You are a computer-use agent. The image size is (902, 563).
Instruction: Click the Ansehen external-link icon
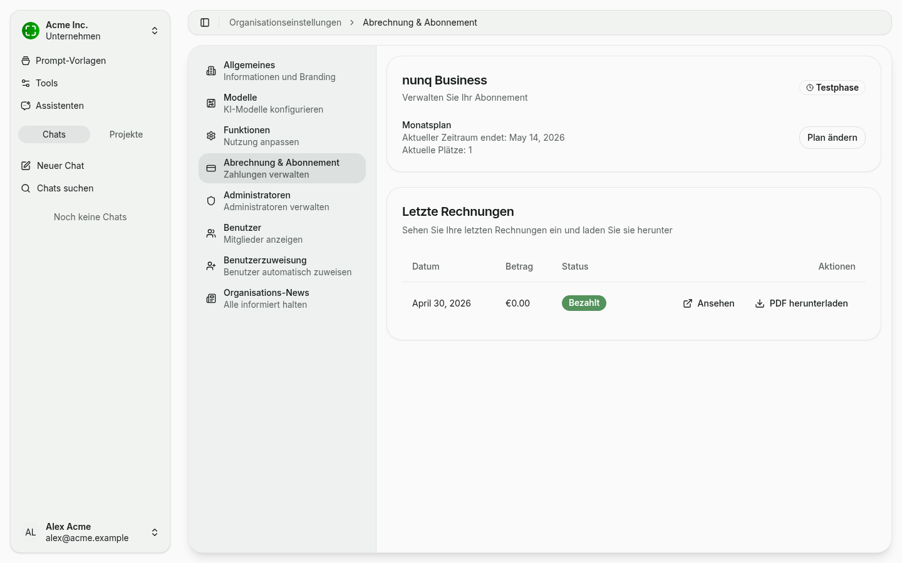coord(688,303)
